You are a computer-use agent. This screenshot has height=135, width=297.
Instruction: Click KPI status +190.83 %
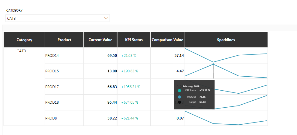point(130,71)
